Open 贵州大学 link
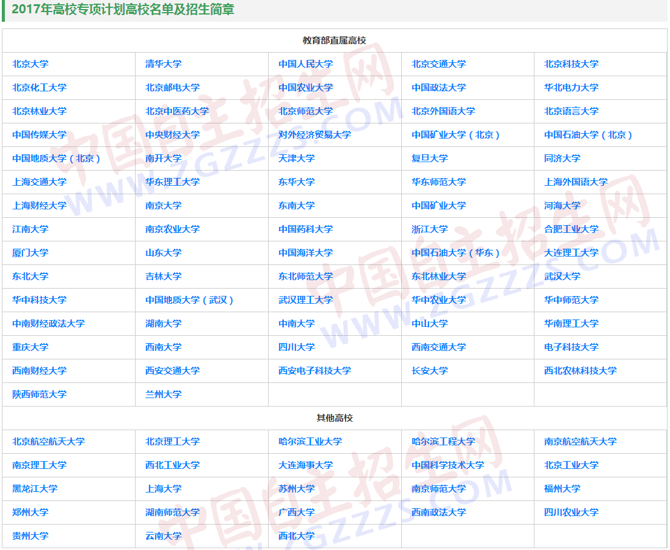The width and height of the screenshot is (670, 550). (30, 536)
